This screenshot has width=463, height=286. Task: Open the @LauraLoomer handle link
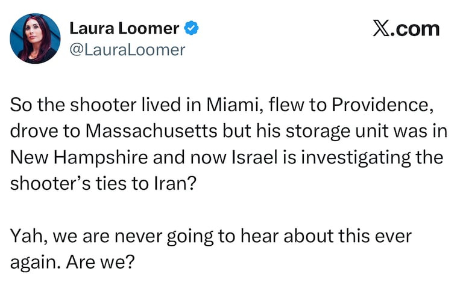[128, 50]
